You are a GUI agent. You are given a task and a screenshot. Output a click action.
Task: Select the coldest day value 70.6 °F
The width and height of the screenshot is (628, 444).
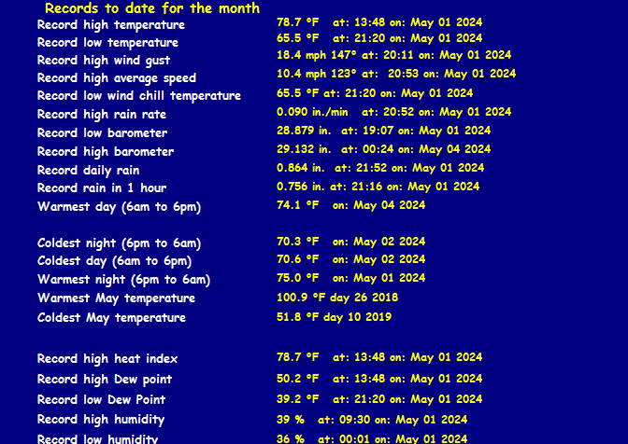tap(298, 259)
